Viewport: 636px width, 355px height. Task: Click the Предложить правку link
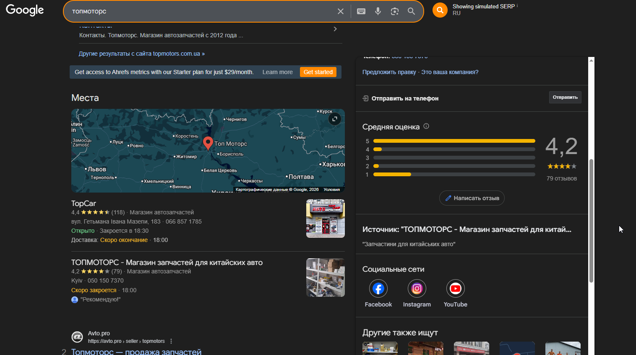[389, 72]
